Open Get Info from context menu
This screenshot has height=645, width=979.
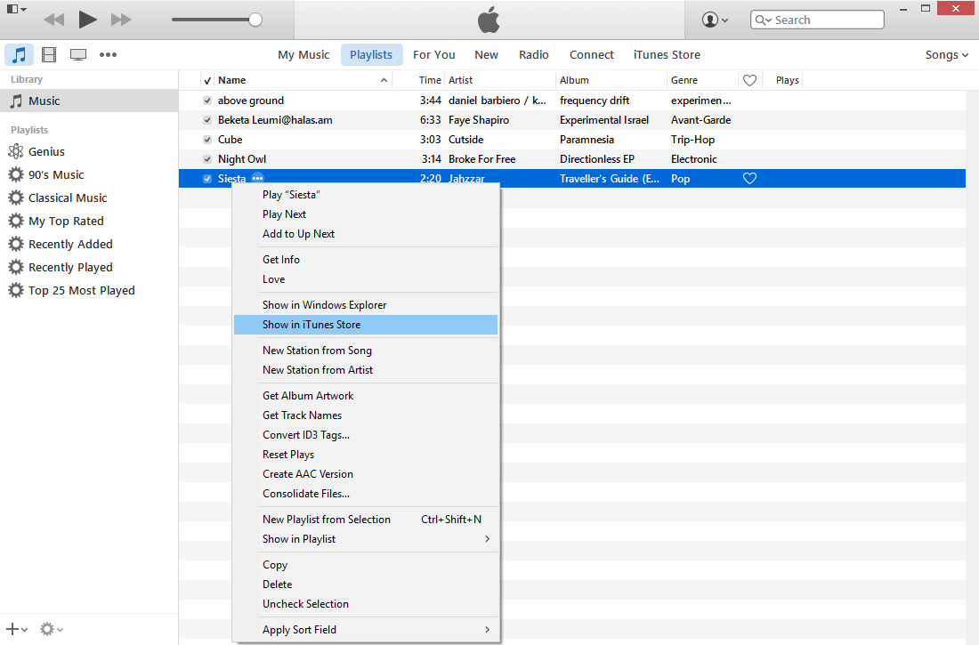click(366, 259)
